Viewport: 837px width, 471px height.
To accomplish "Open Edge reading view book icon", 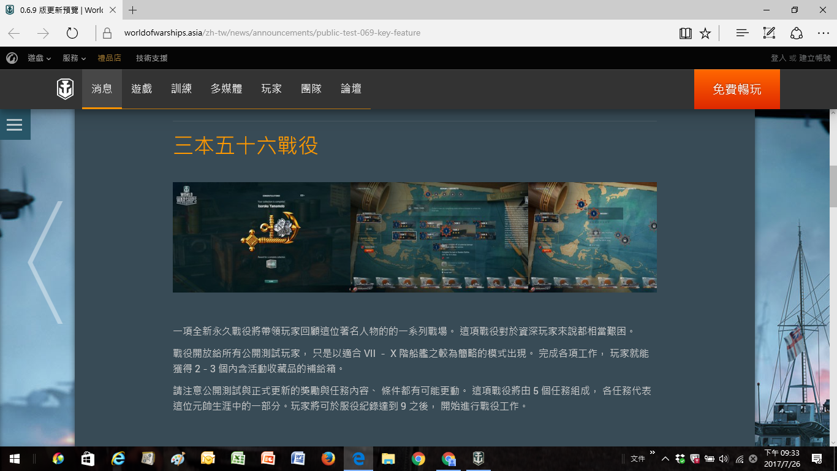I will pyautogui.click(x=686, y=33).
